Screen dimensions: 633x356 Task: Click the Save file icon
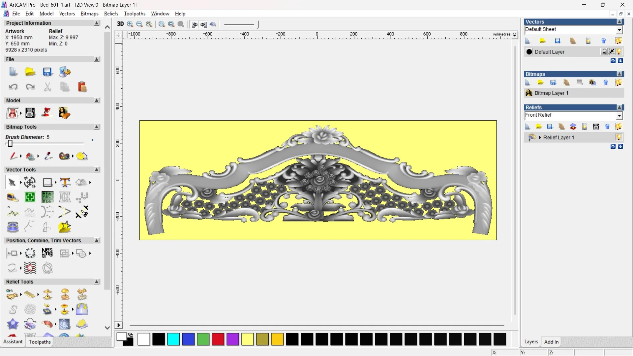point(47,72)
